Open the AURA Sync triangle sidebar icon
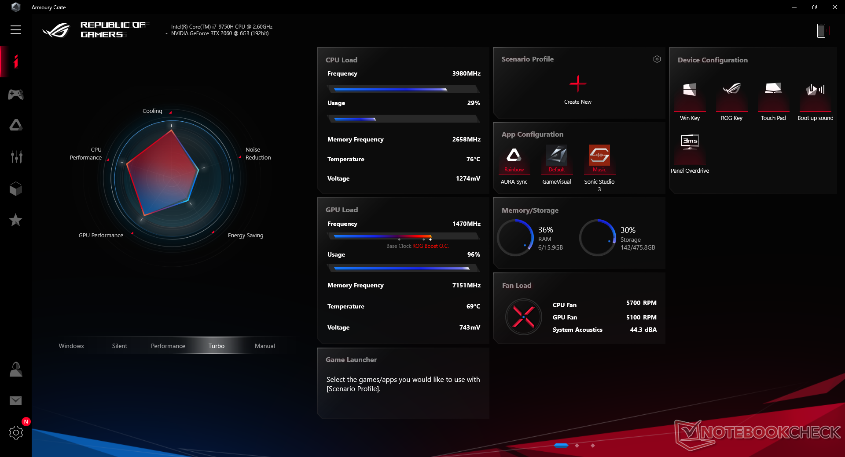 tap(16, 125)
